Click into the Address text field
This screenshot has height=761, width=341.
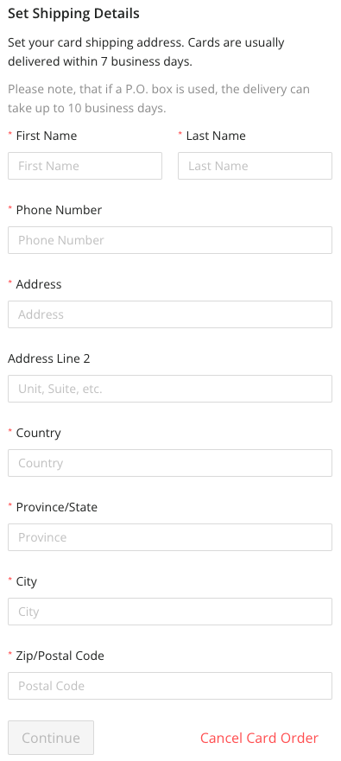(170, 314)
